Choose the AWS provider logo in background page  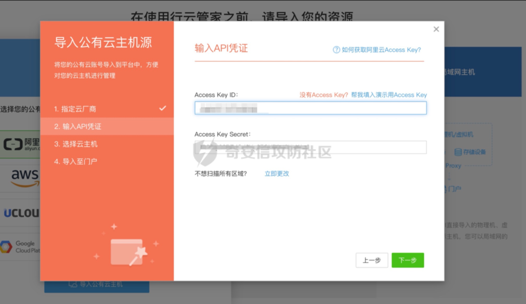tap(25, 178)
